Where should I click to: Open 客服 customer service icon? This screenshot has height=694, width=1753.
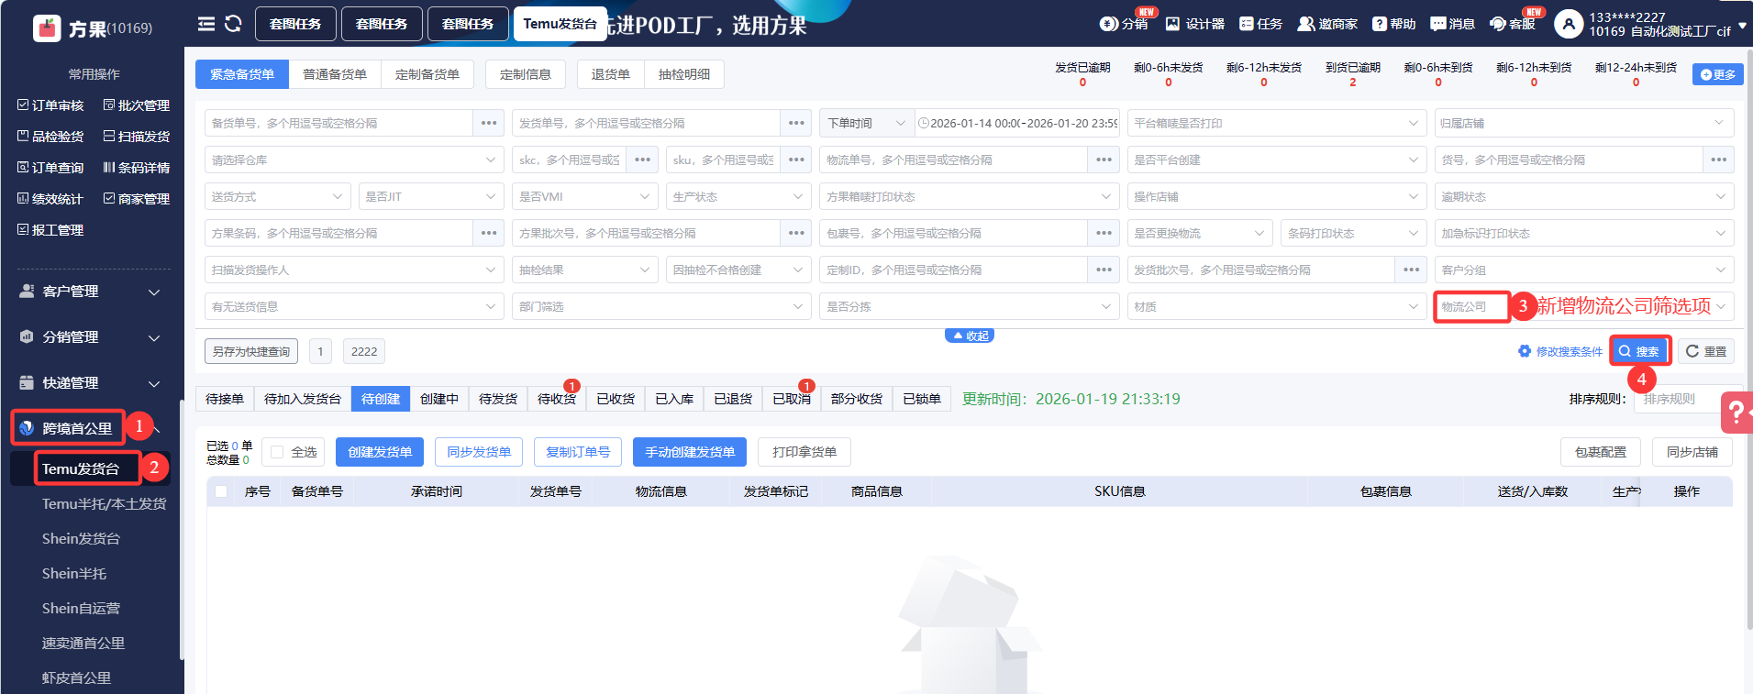pyautogui.click(x=1498, y=24)
